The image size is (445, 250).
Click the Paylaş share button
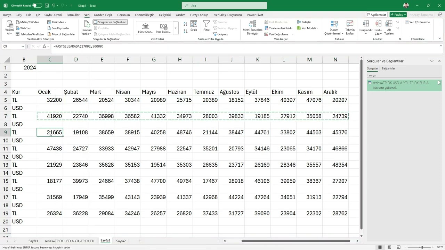(x=398, y=15)
